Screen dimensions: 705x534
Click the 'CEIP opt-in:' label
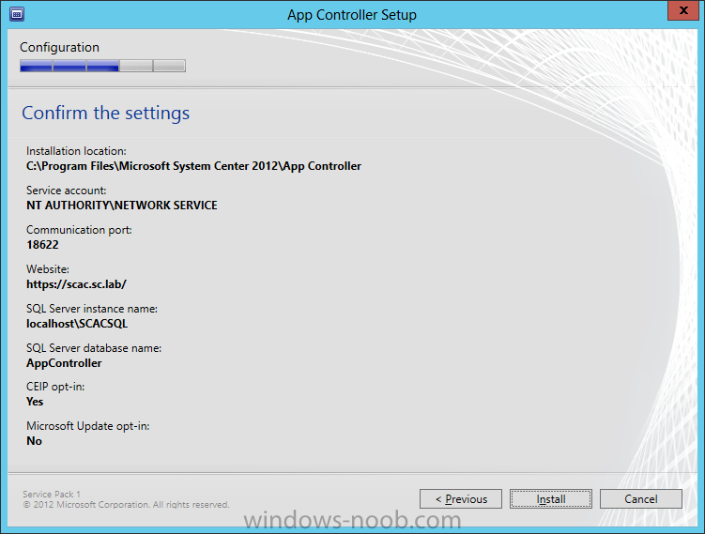55,387
